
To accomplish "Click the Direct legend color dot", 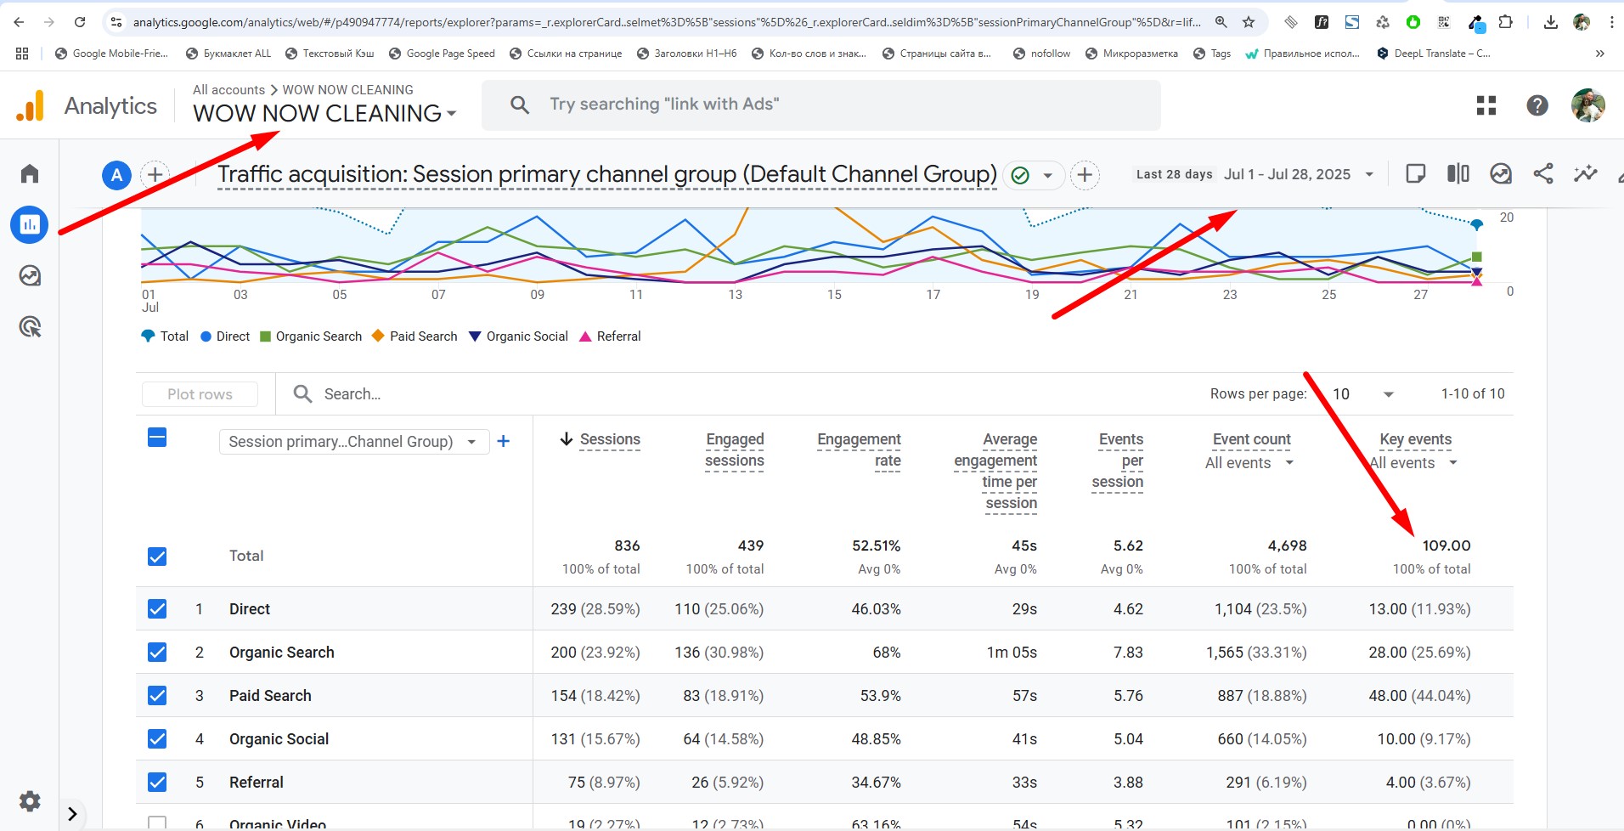I will coord(206,336).
